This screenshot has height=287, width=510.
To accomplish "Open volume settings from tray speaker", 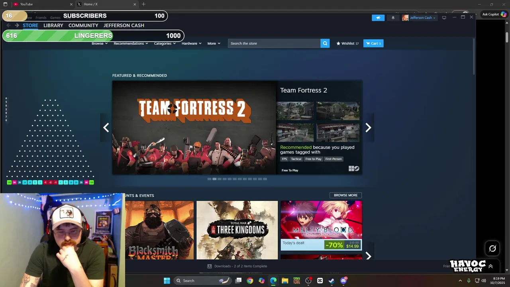I will pos(484,281).
